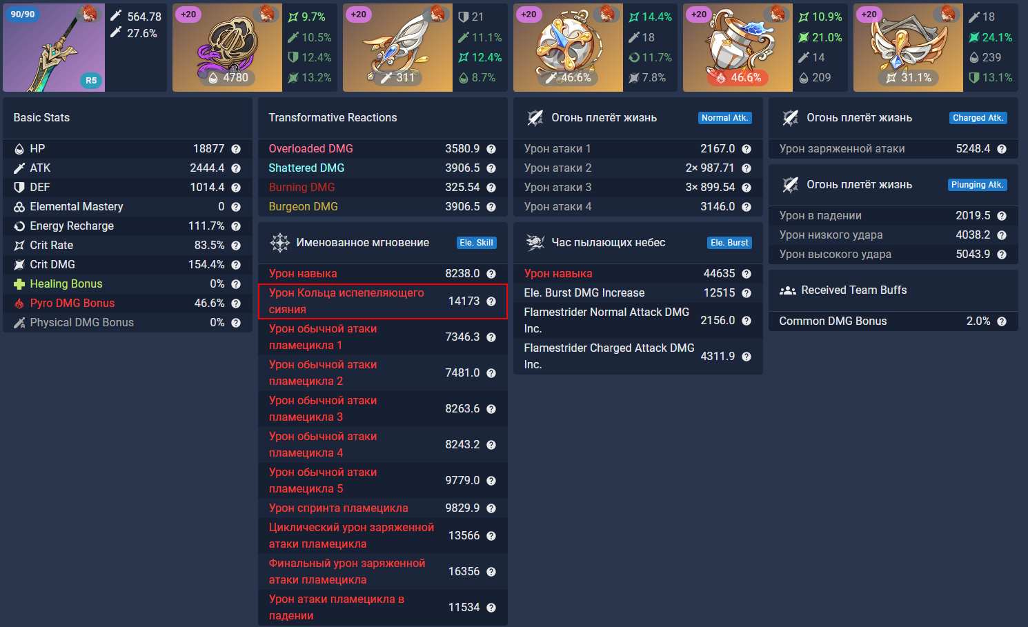Viewport: 1028px width, 627px height.
Task: Click the green Healing Bonus plus icon
Action: pyautogui.click(x=19, y=284)
